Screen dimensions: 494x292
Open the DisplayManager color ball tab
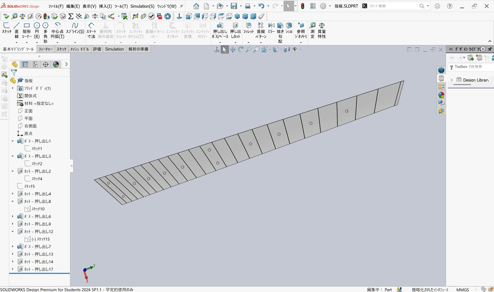point(56,64)
